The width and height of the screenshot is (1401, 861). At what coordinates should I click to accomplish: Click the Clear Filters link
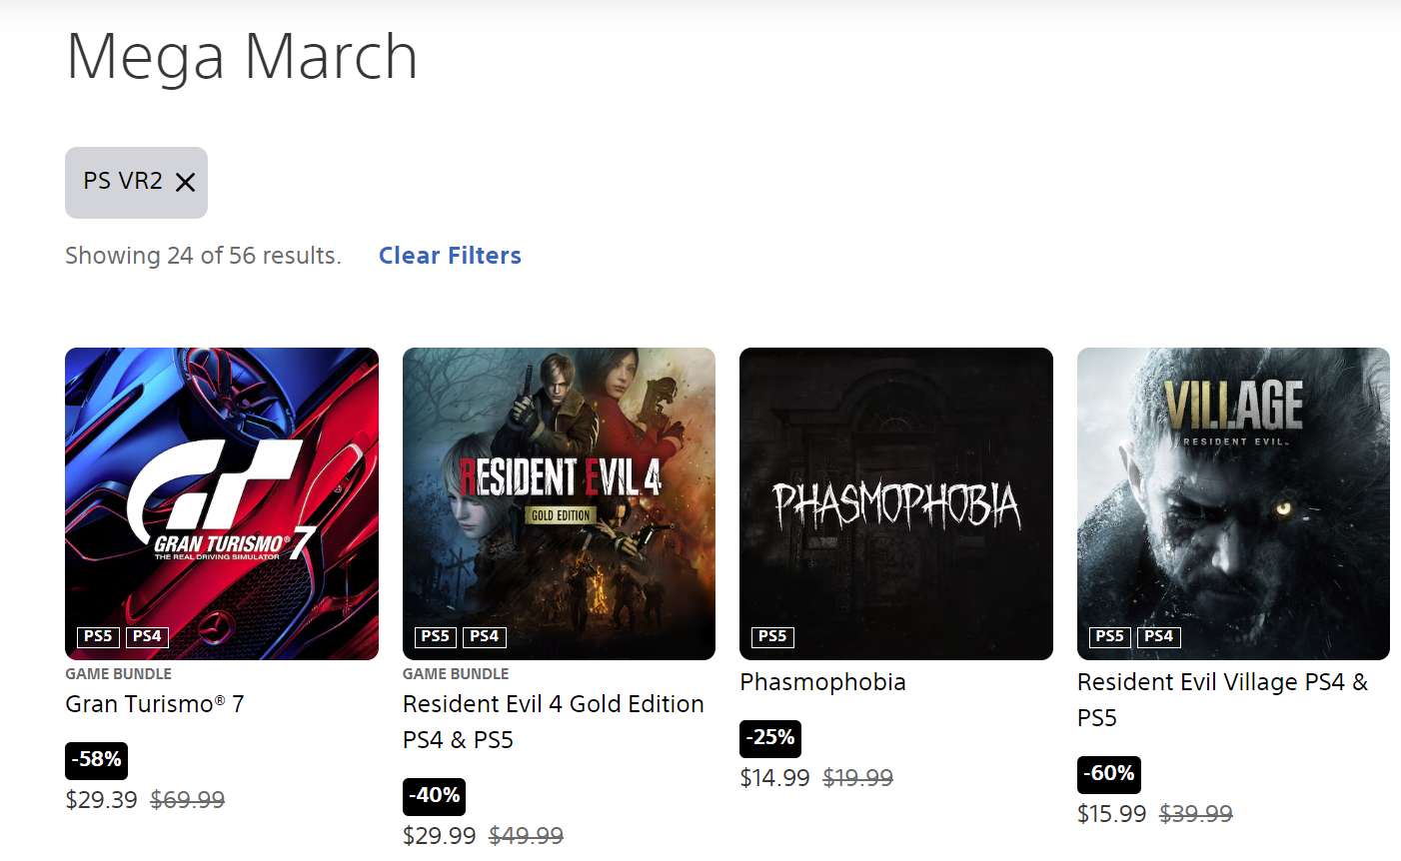click(x=450, y=256)
